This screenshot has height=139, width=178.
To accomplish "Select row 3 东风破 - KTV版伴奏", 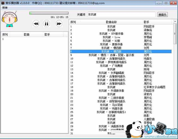I will [x=121, y=34].
